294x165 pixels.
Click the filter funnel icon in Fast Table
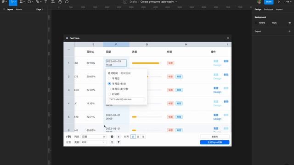click(x=119, y=142)
